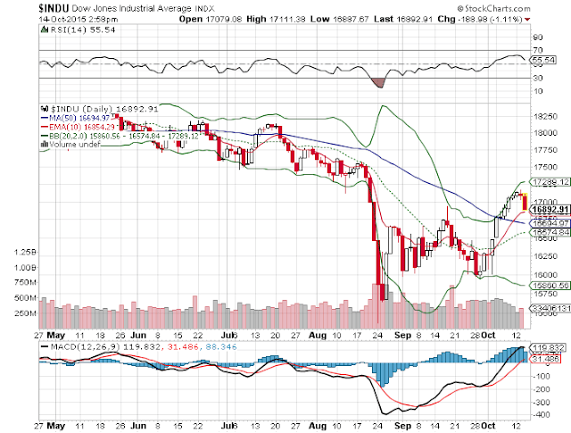571x433 pixels.
Task: Click the Open 17079.08 value
Action: pyautogui.click(x=211, y=19)
